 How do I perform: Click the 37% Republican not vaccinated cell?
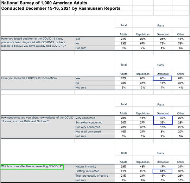coord(142,83)
